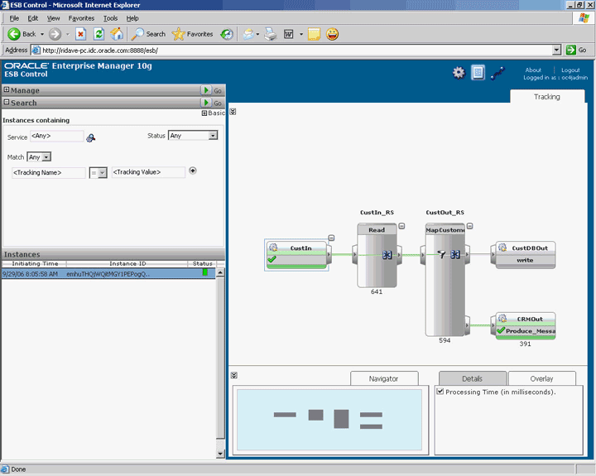Open the File menu
Image resolution: width=596 pixels, height=476 pixels.
point(14,18)
